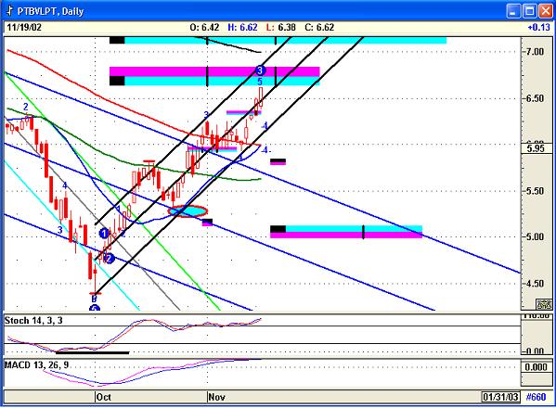This screenshot has width=556, height=408.
Task: Click the small grid icon near price axis
Action: pyautogui.click(x=544, y=304)
